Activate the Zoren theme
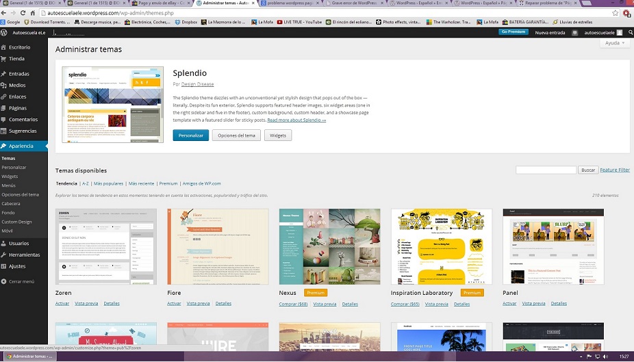 tap(62, 303)
